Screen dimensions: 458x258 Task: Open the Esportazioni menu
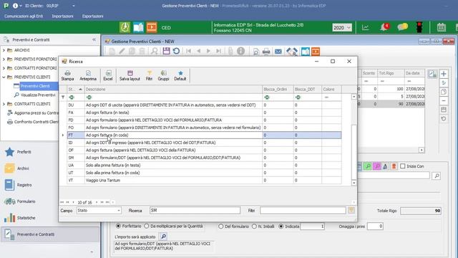click(92, 16)
